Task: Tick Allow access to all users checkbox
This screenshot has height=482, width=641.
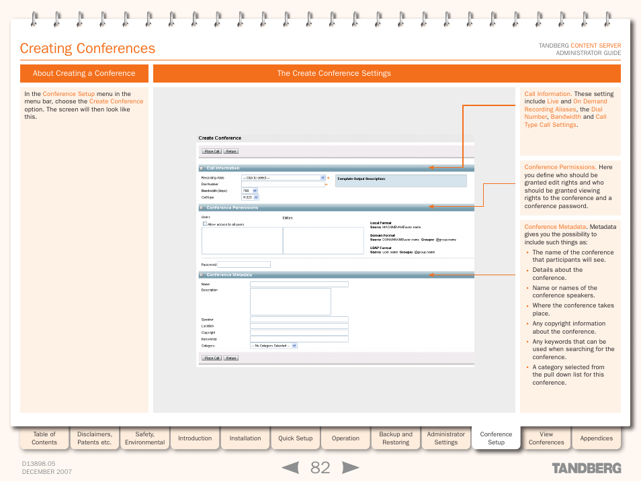Action: (x=205, y=224)
